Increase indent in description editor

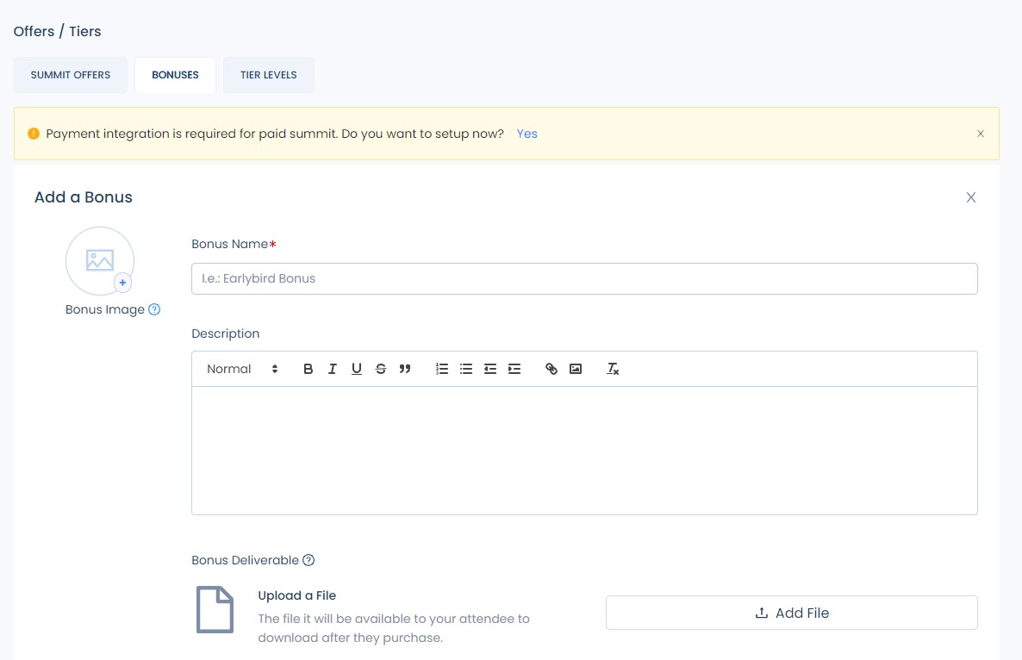(514, 369)
